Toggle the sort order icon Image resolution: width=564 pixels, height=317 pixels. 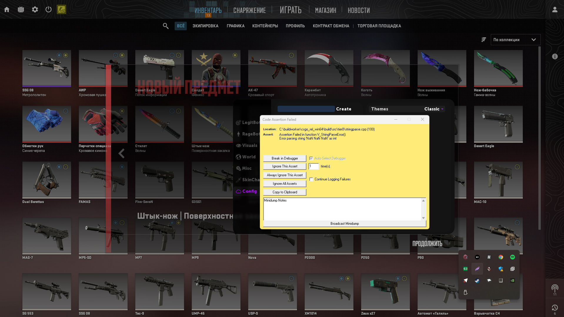[483, 40]
